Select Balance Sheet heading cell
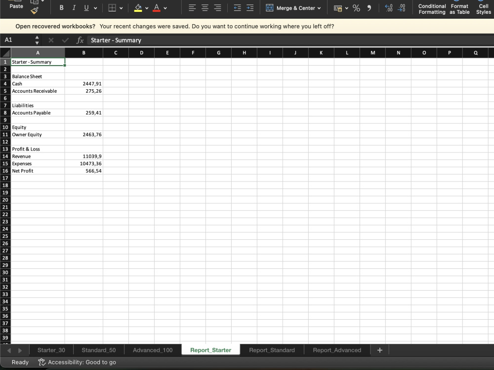494x370 pixels. [38, 76]
